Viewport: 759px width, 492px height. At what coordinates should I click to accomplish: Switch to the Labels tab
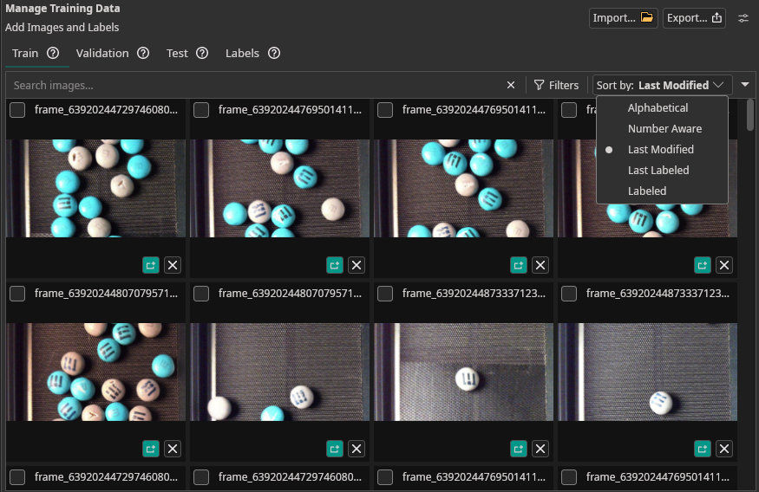[x=242, y=53]
